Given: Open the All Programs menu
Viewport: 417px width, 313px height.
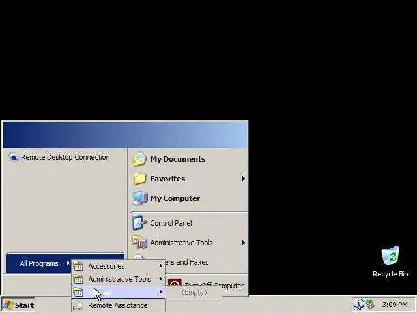Looking at the screenshot, I should (38, 263).
